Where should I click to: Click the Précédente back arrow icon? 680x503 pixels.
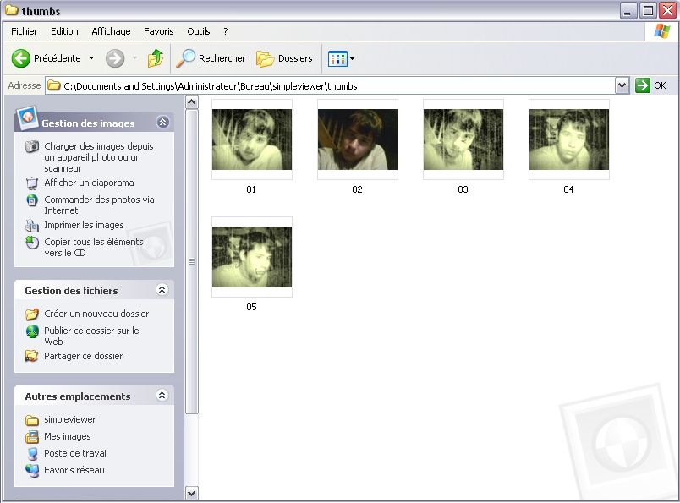tap(21, 58)
